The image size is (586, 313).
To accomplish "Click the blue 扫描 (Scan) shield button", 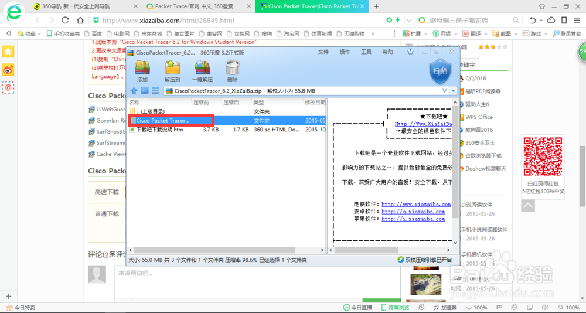I will tap(441, 71).
